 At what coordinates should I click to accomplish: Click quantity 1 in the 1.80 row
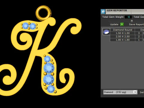tap(139, 40)
